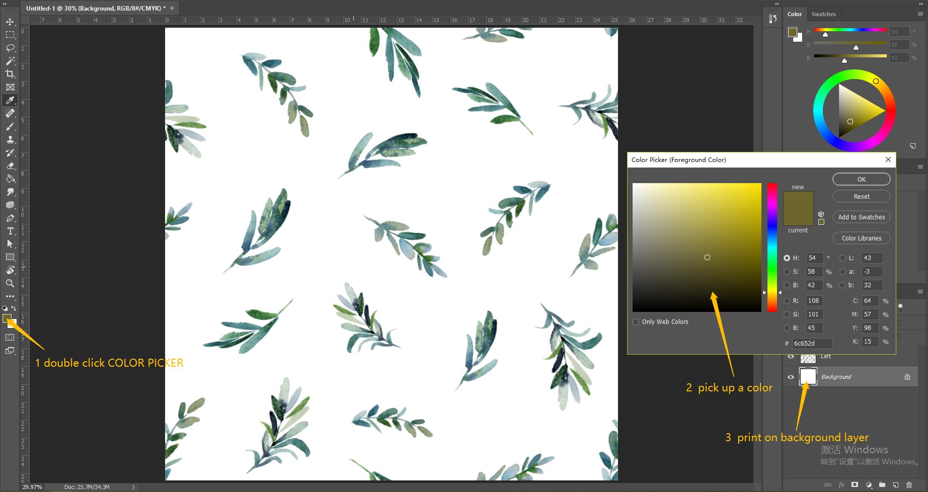
Task: Select the Hand tool
Action: click(10, 270)
